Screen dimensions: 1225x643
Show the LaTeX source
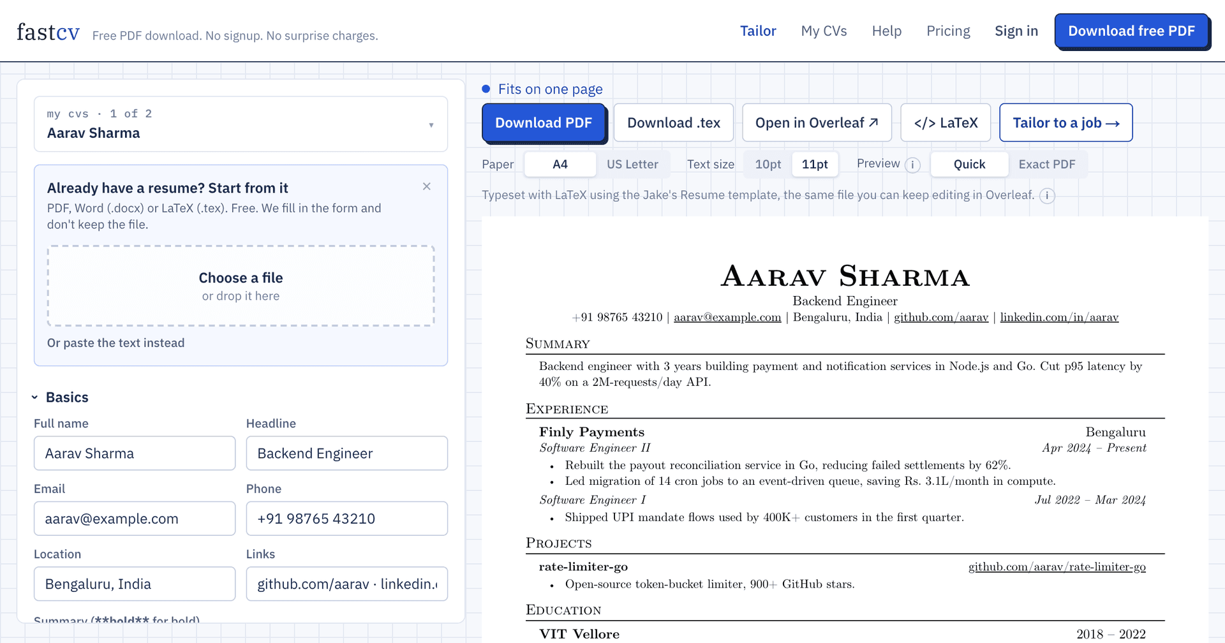946,122
